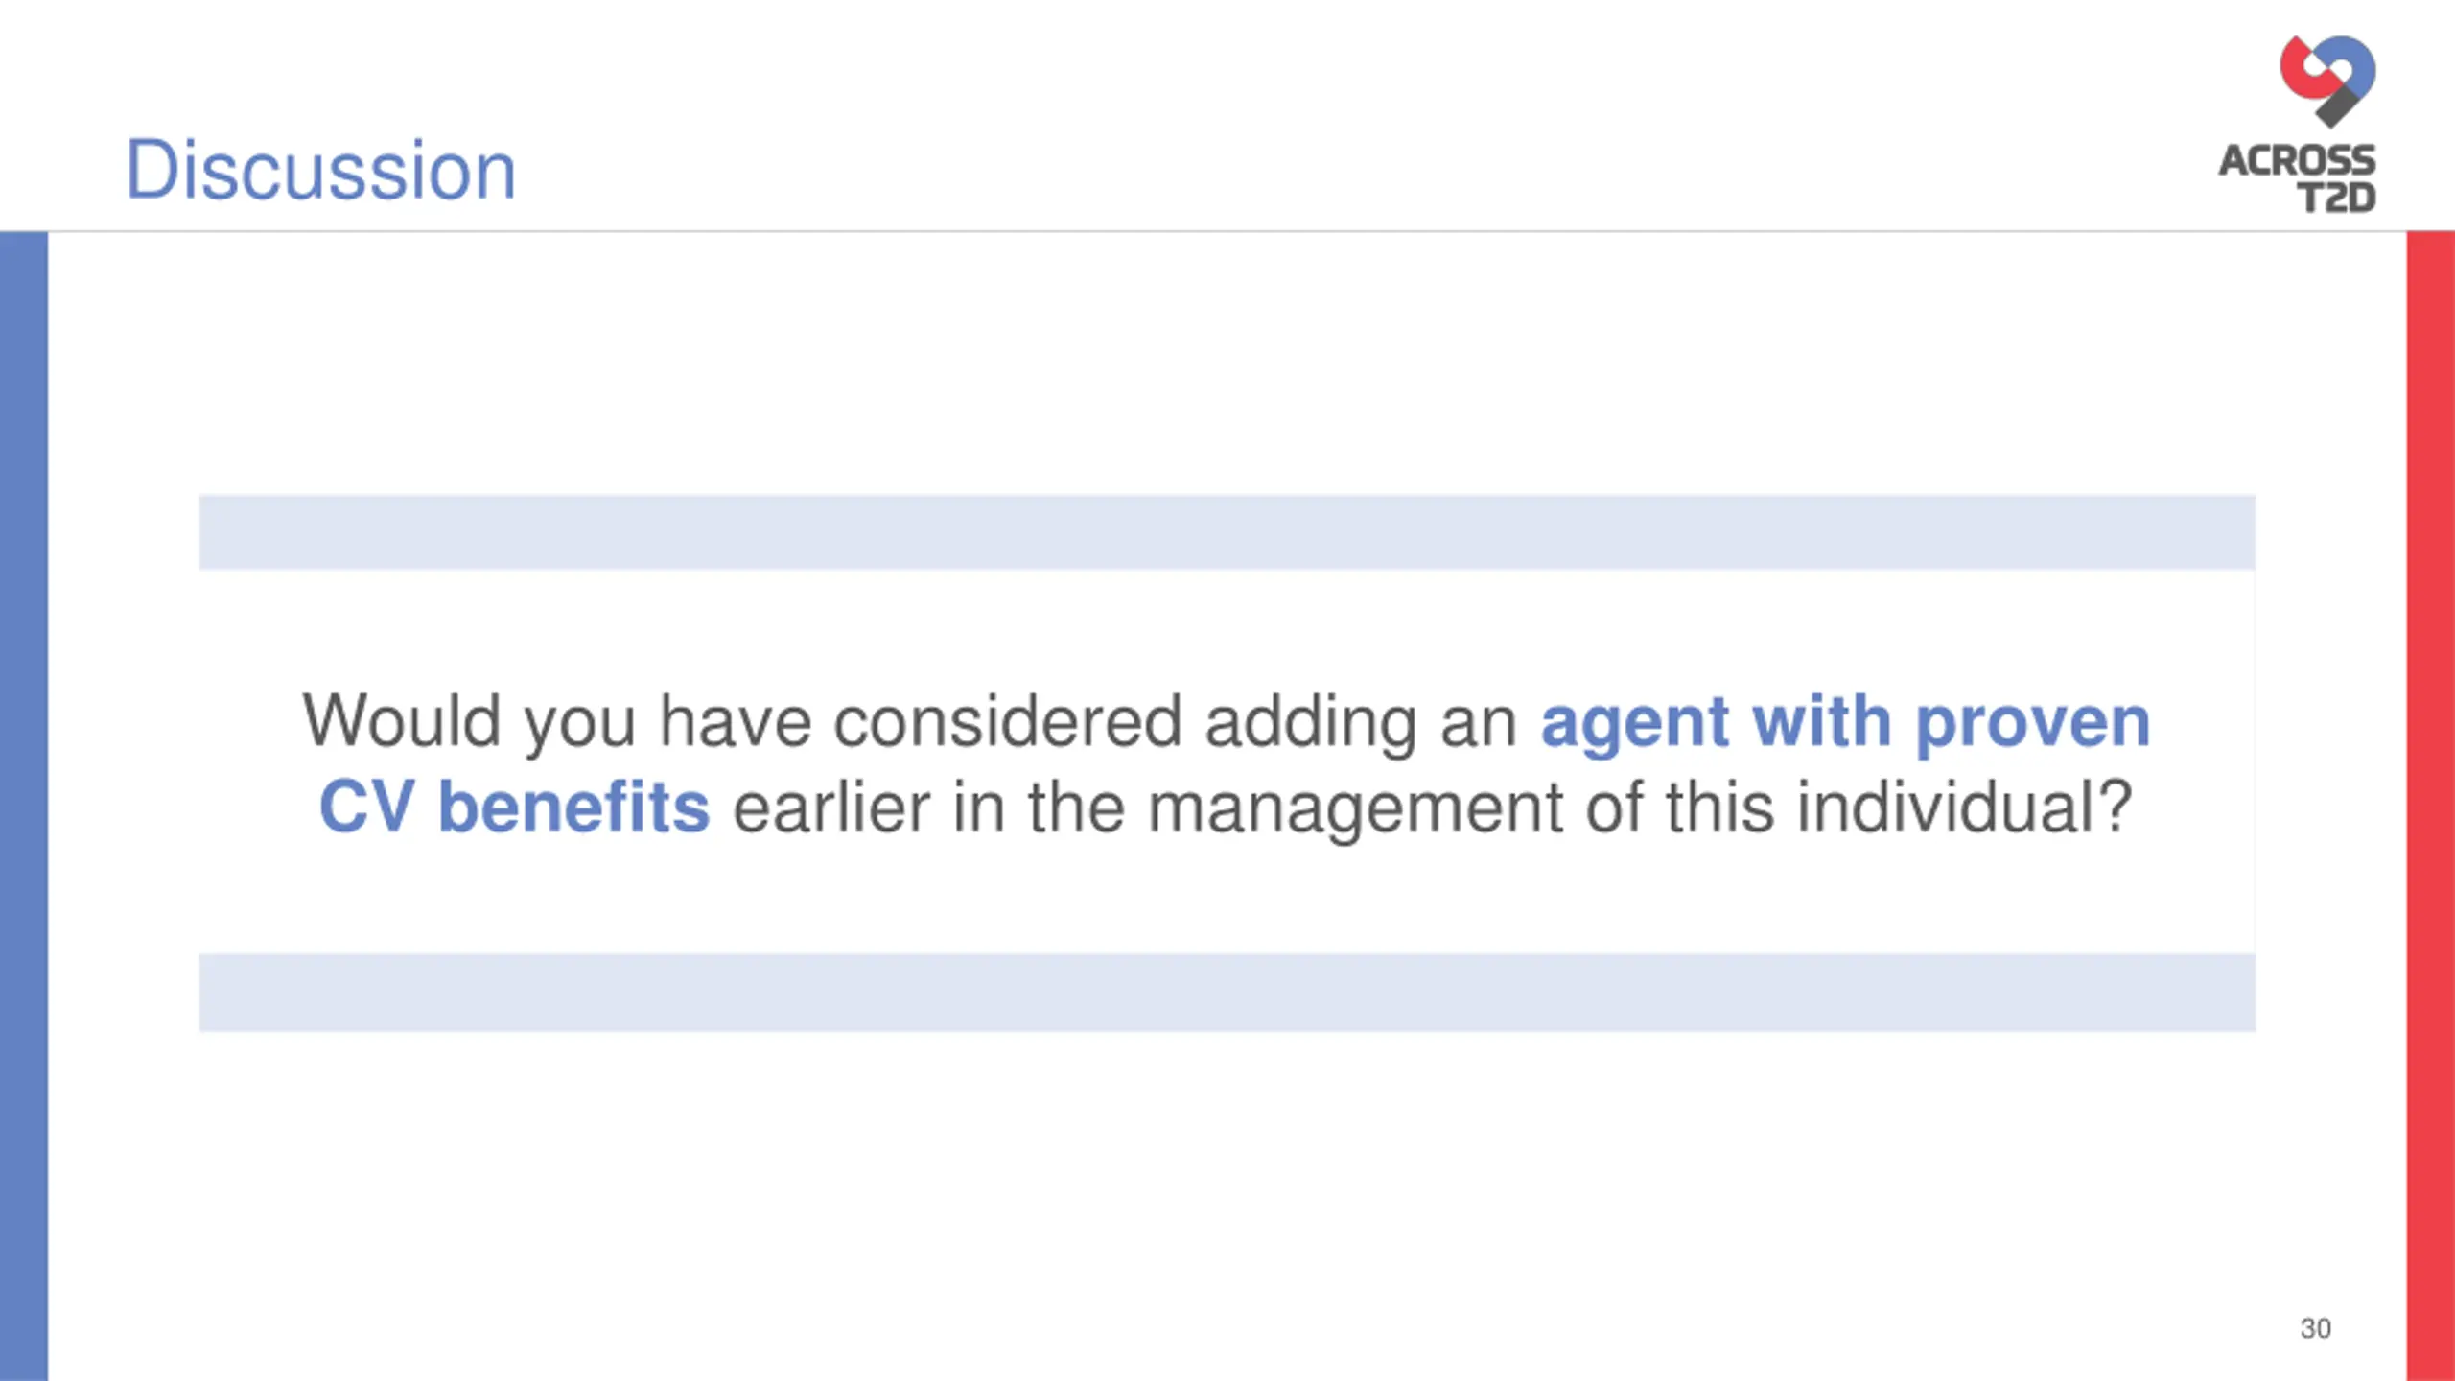Click the upper light-blue horizontal band
The height and width of the screenshot is (1381, 2455).
point(1227,532)
